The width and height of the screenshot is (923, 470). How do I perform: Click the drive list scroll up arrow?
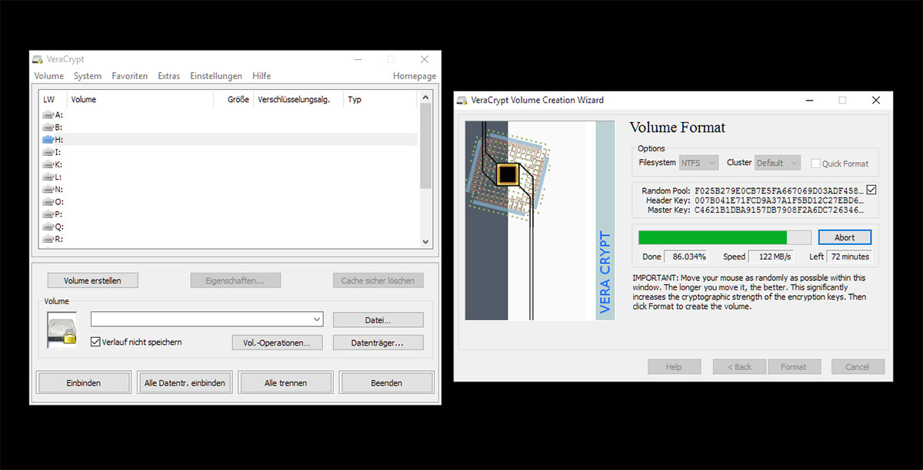426,98
